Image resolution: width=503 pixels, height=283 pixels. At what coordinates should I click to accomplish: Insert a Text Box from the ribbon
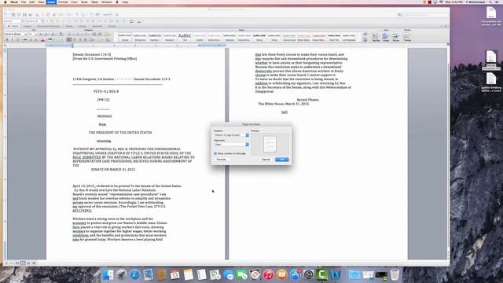pyautogui.click(x=376, y=37)
